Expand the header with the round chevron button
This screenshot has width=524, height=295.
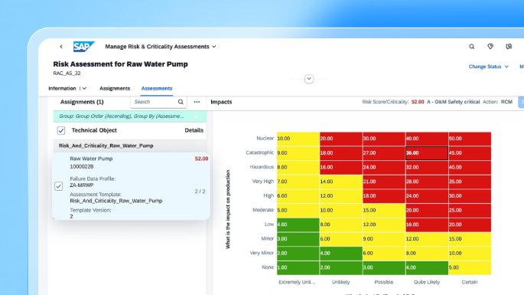(x=309, y=79)
